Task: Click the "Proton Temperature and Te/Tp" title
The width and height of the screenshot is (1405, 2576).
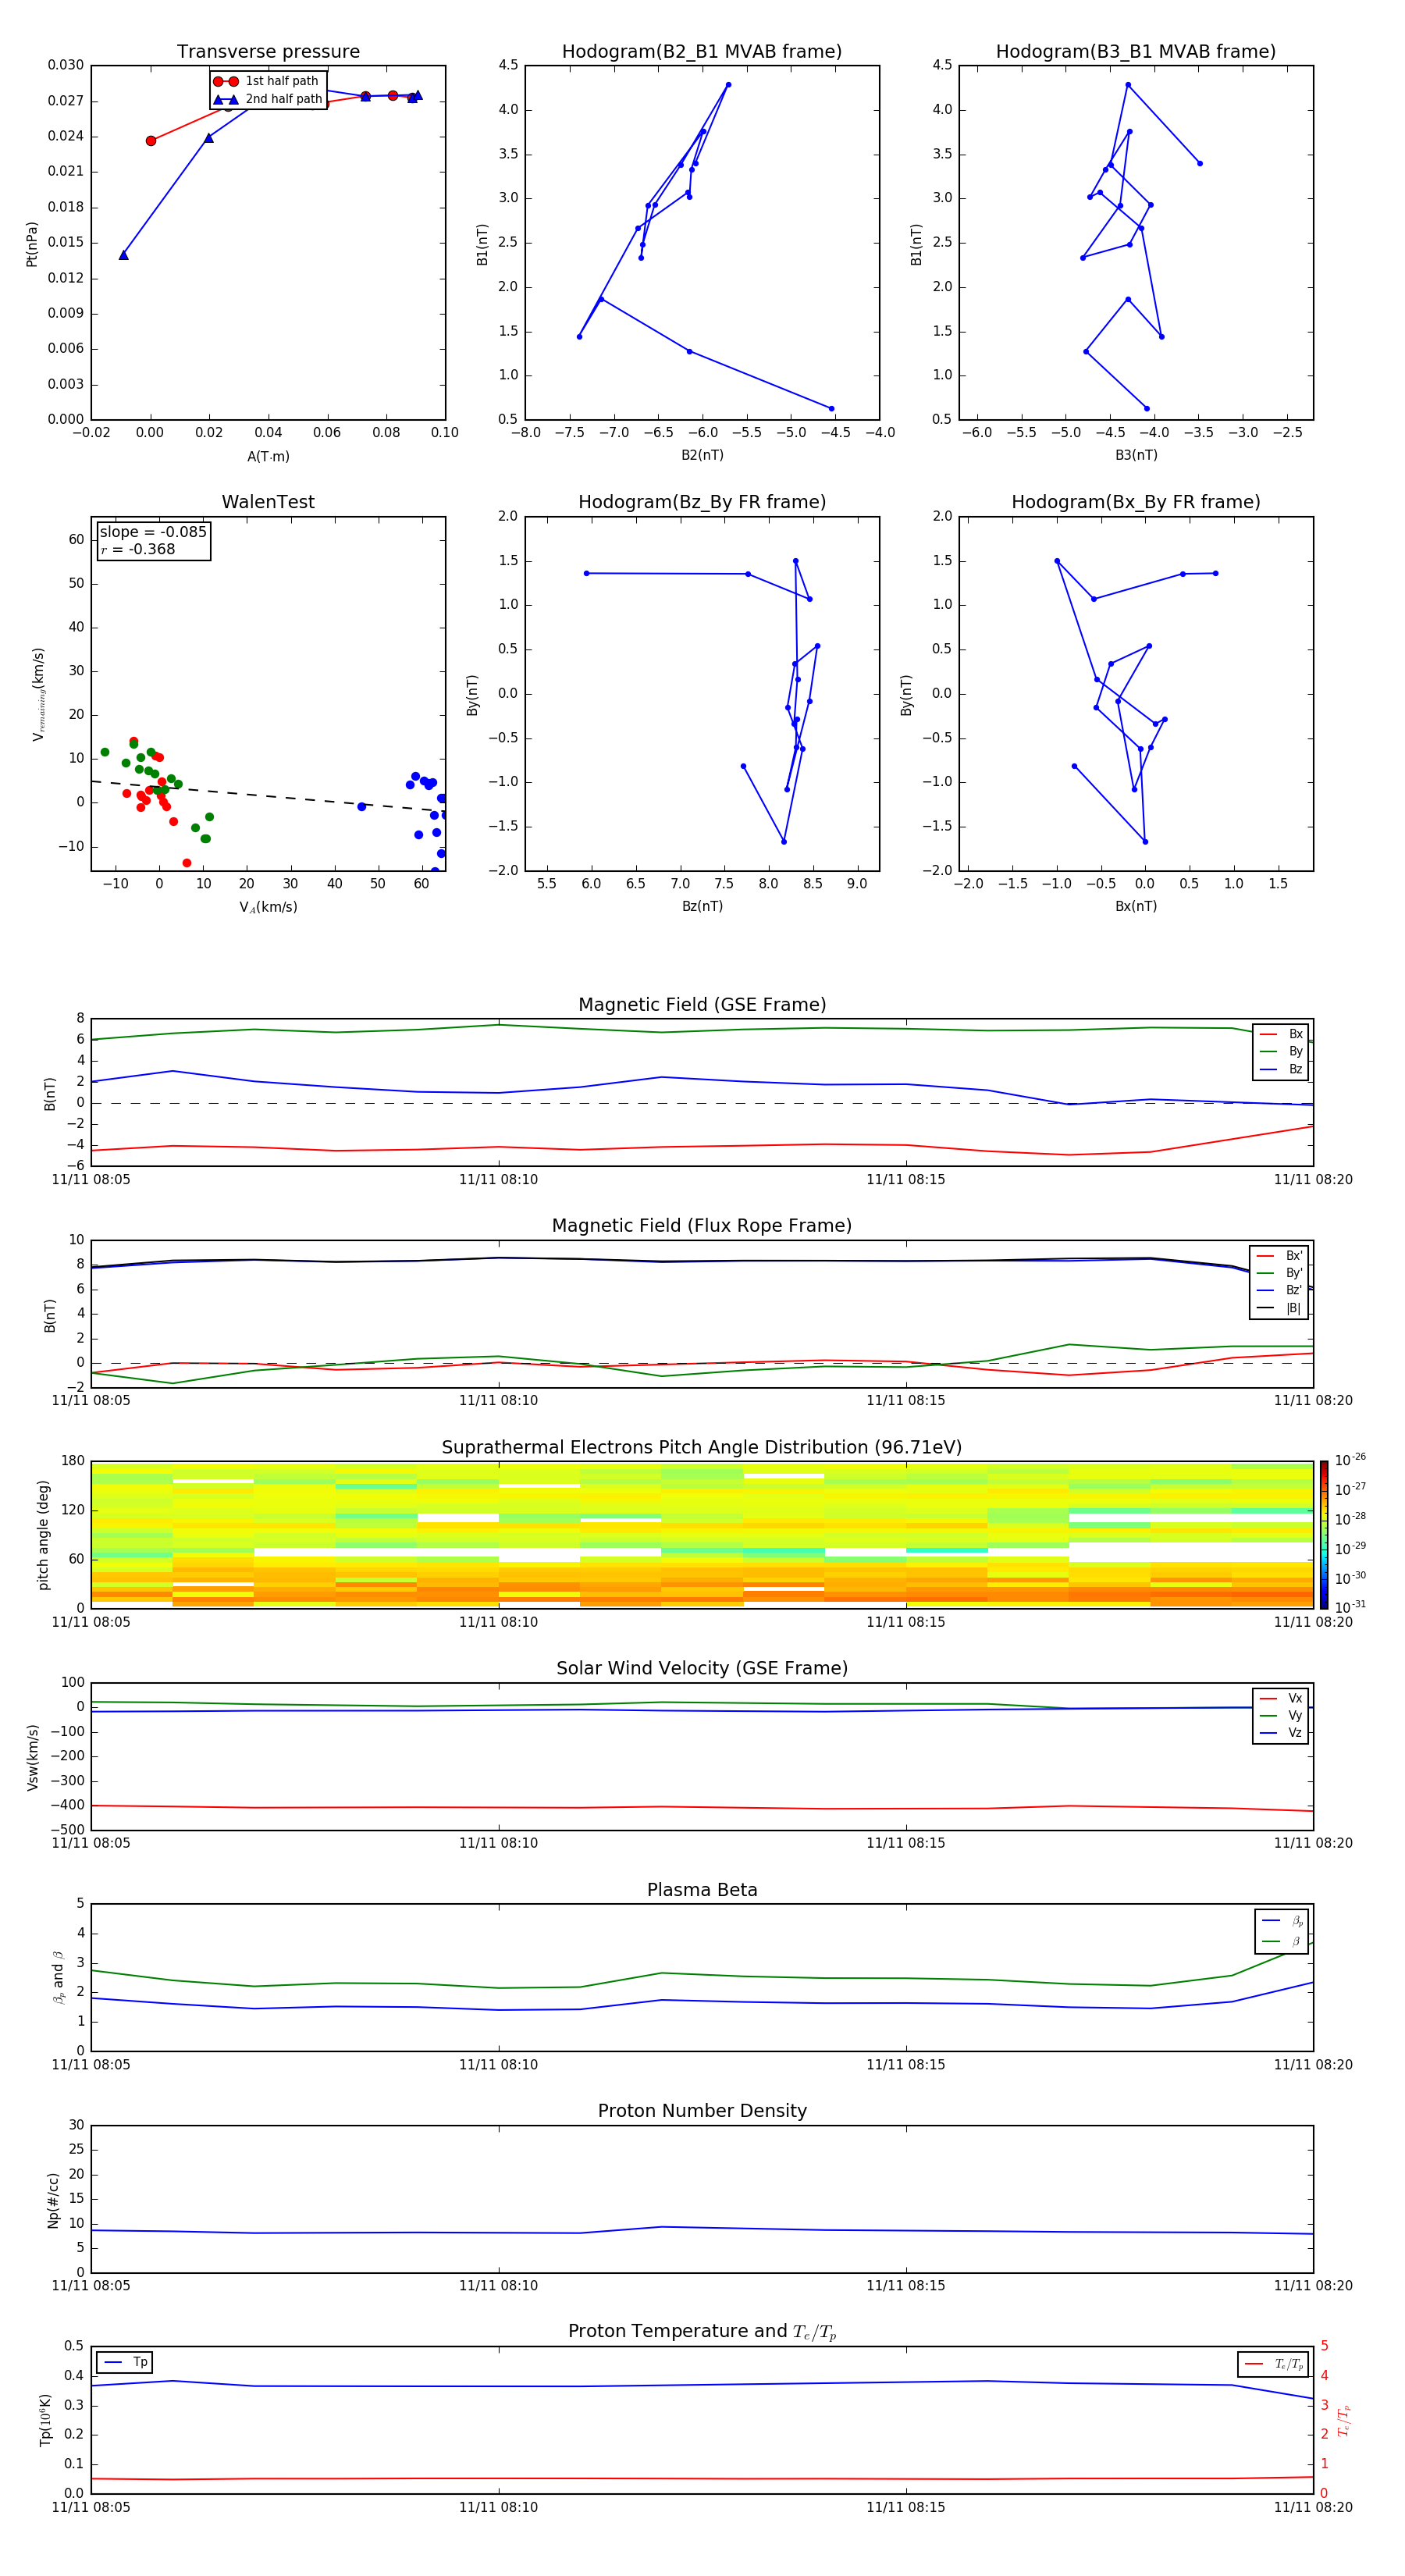Action: tap(702, 2332)
